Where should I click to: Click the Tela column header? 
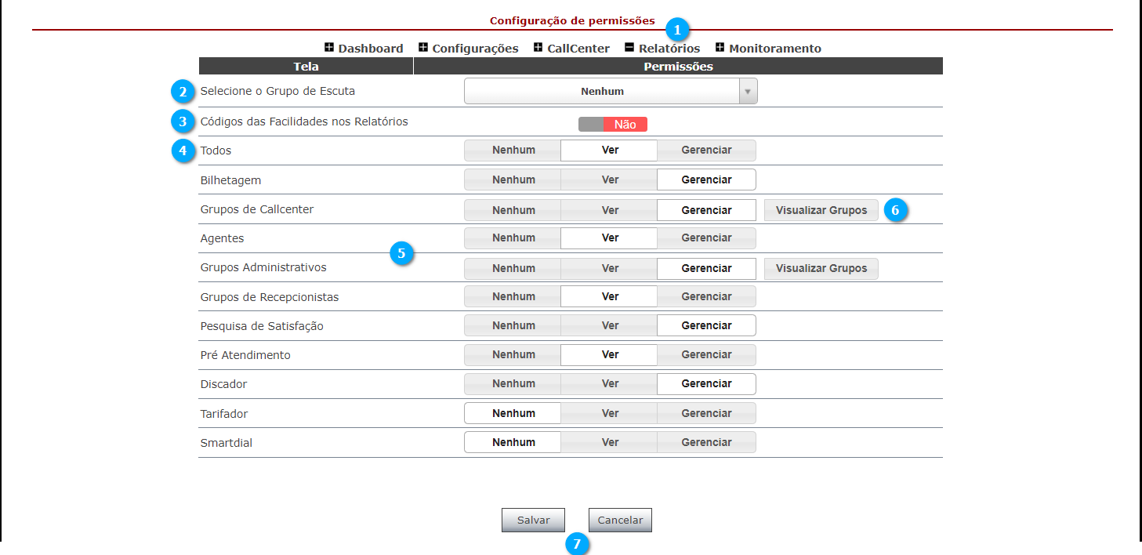[306, 67]
